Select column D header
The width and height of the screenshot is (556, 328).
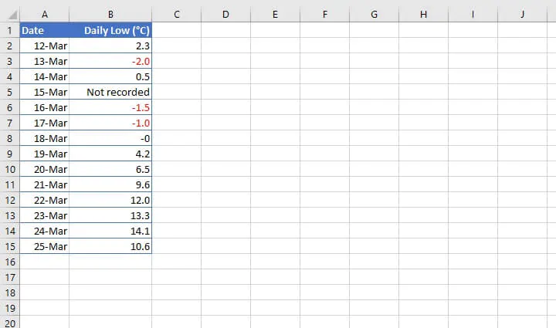coord(225,14)
